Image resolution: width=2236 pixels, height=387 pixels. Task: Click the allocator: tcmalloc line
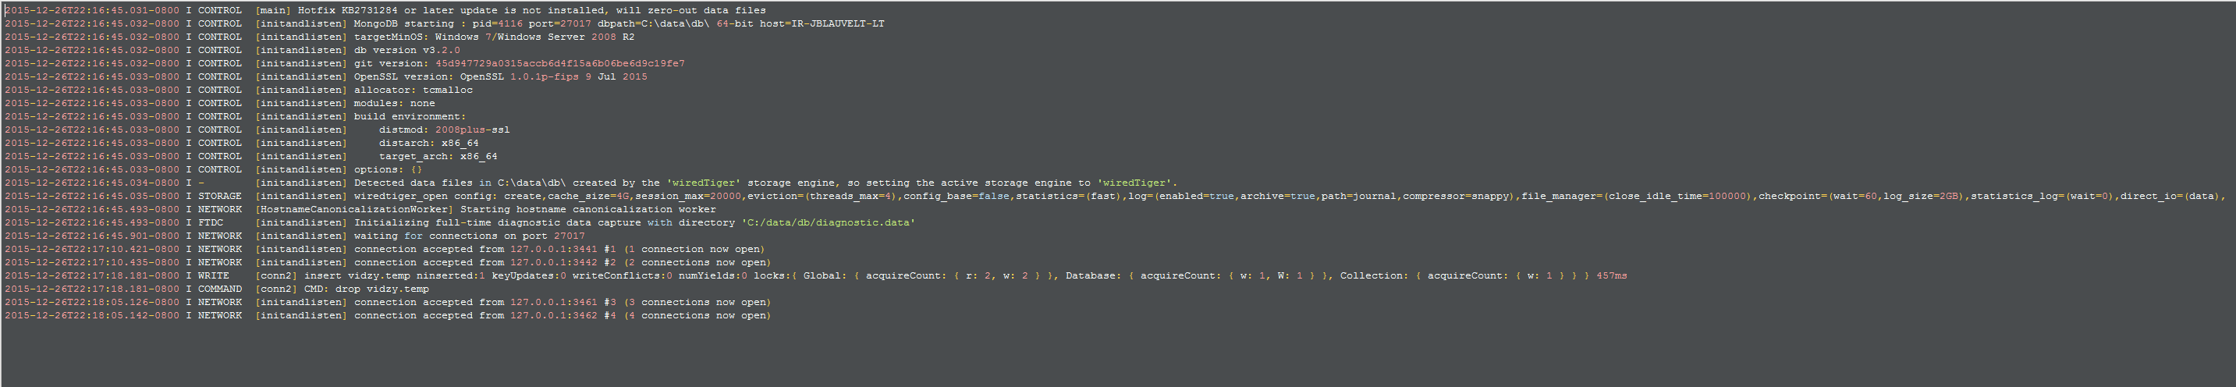coord(413,91)
